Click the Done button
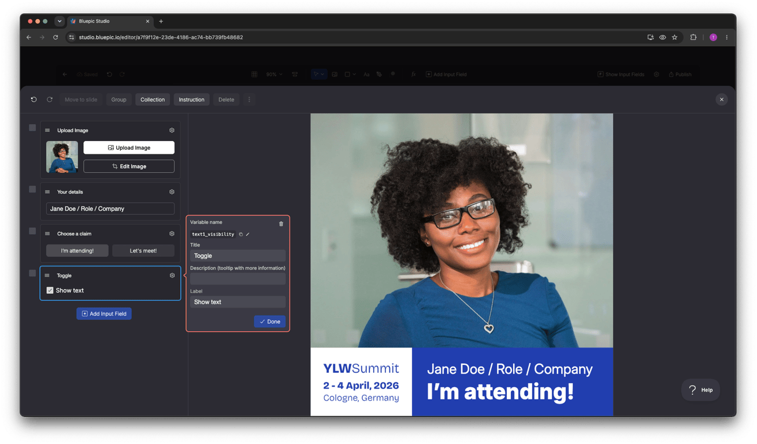This screenshot has height=444, width=757. coord(270,321)
